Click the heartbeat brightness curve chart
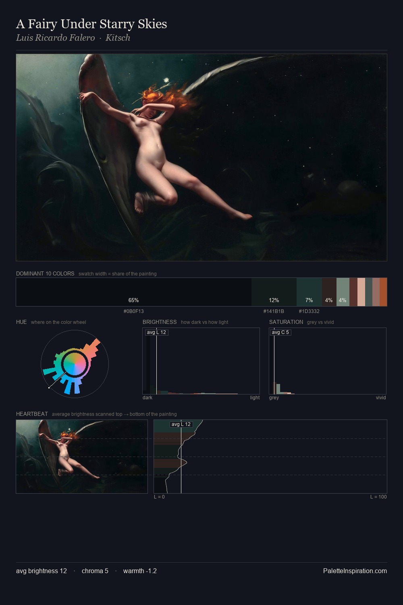Viewport: 403px width, 605px height. point(270,457)
